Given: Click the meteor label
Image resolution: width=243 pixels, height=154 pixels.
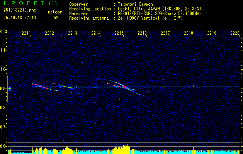Looking at the screenshot, I should (x=55, y=12).
